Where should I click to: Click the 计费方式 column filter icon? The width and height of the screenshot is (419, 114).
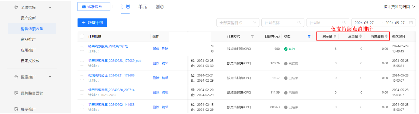(252, 36)
